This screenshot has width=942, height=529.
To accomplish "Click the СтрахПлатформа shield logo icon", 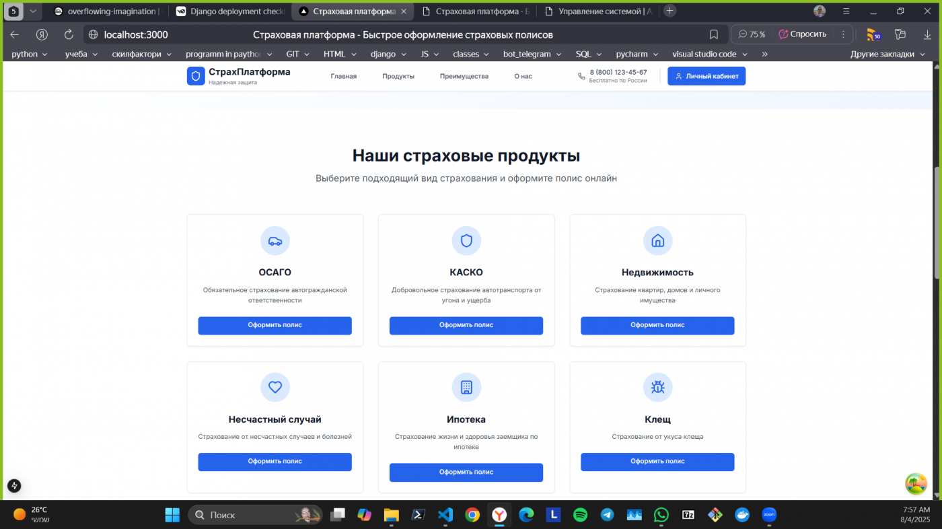I will pos(196,76).
